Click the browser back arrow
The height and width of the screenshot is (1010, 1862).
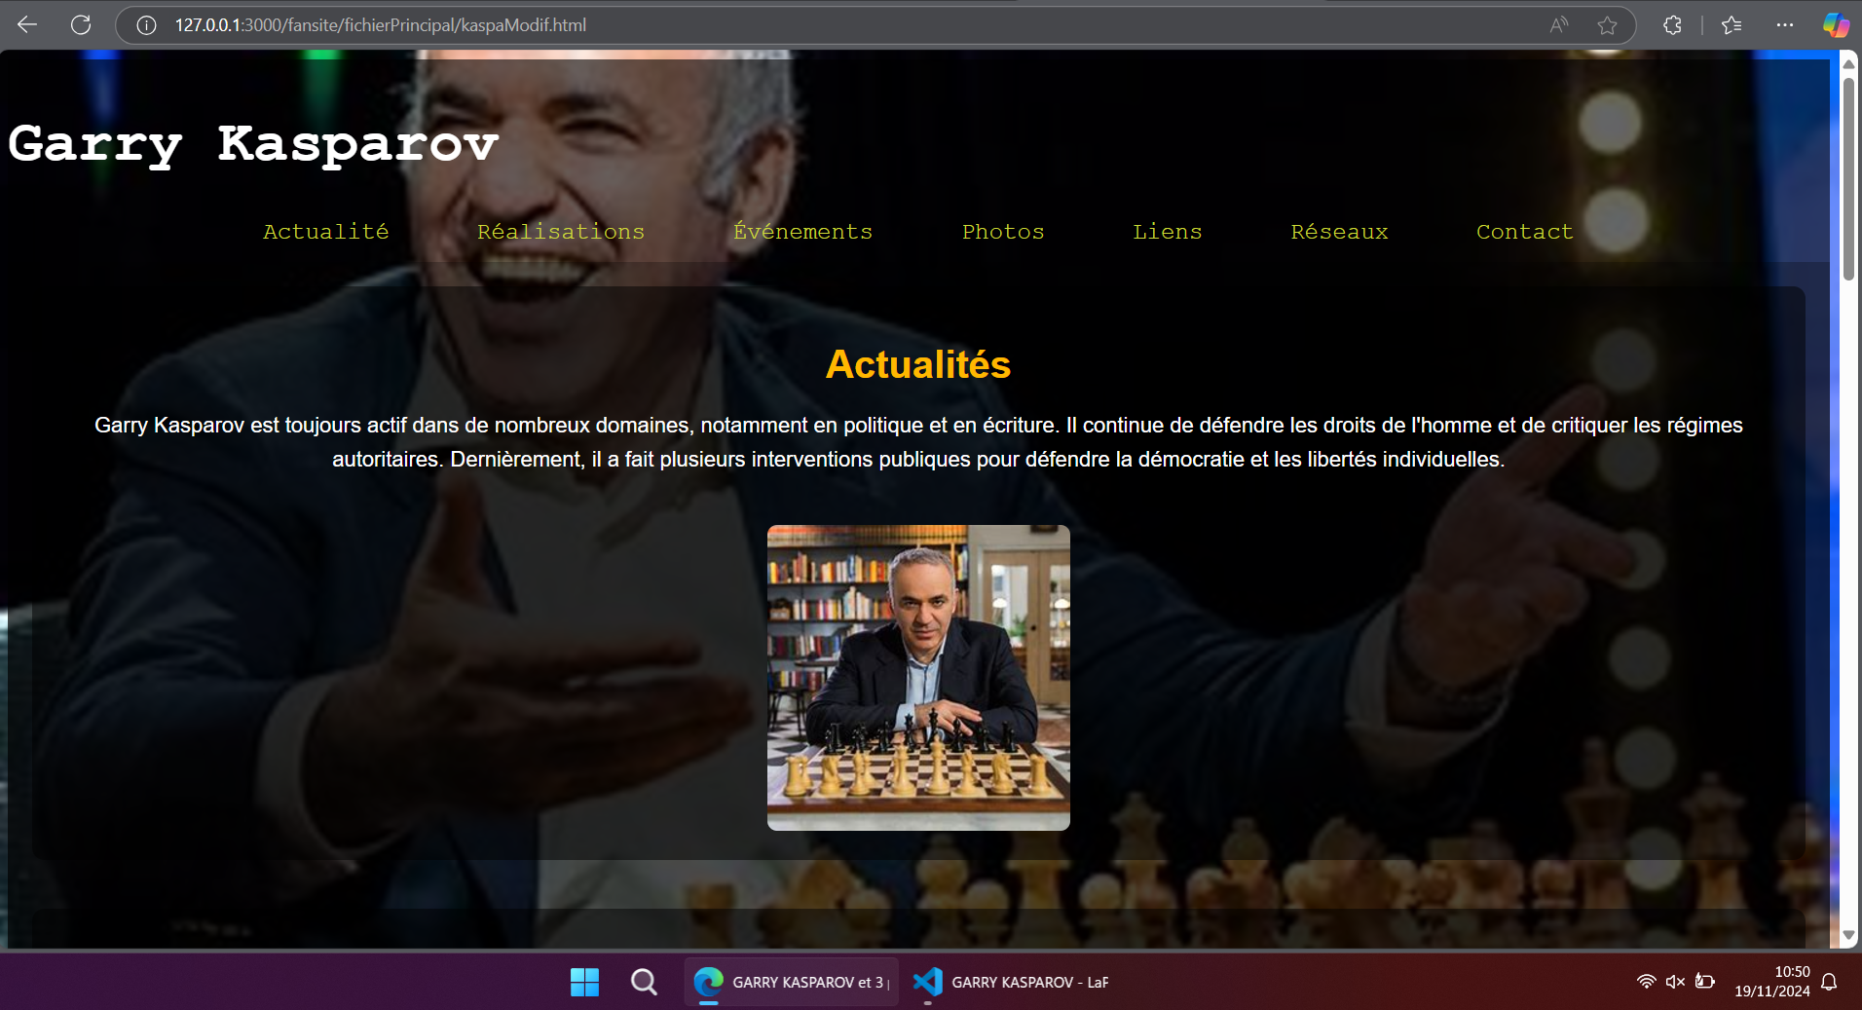(x=27, y=25)
